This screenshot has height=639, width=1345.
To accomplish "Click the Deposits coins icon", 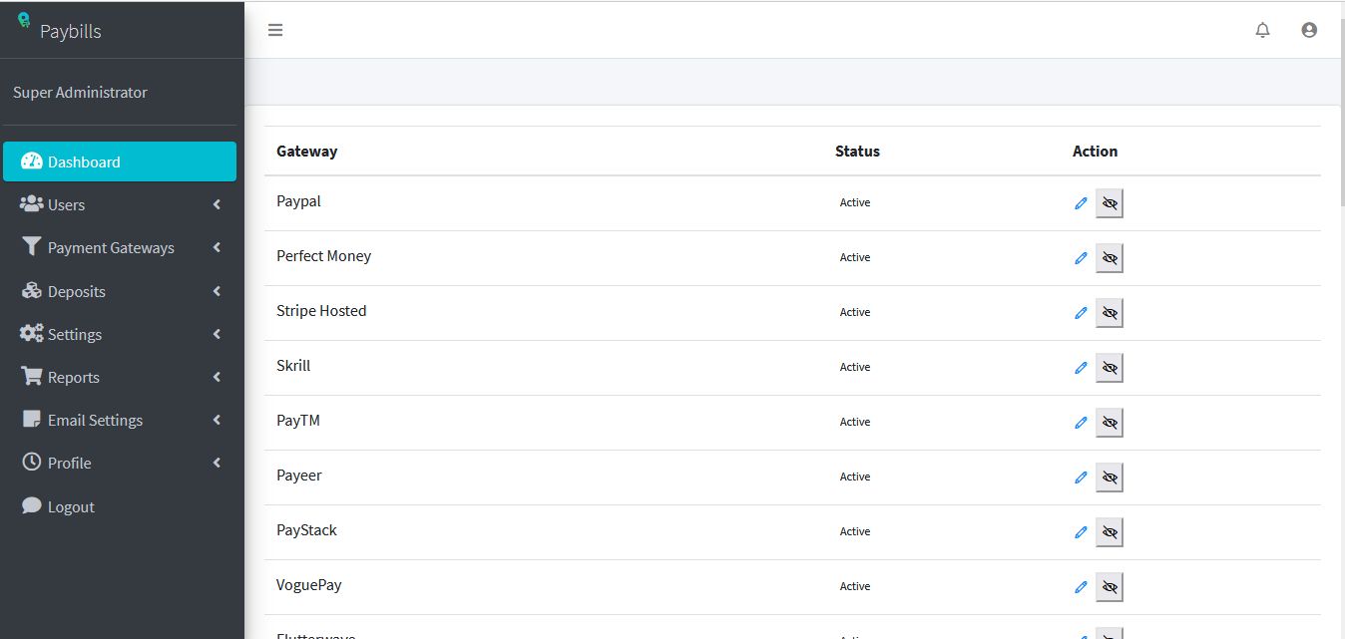I will [31, 291].
